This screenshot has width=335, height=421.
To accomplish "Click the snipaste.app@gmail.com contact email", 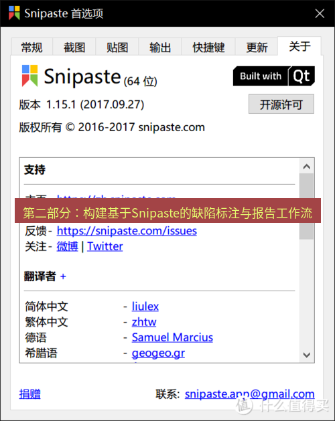I will point(249,394).
